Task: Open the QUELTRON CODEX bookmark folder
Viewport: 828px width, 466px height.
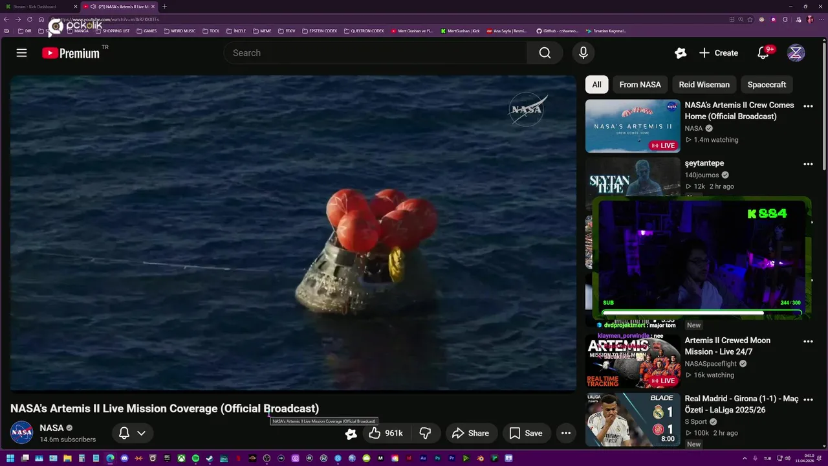Action: tap(364, 30)
